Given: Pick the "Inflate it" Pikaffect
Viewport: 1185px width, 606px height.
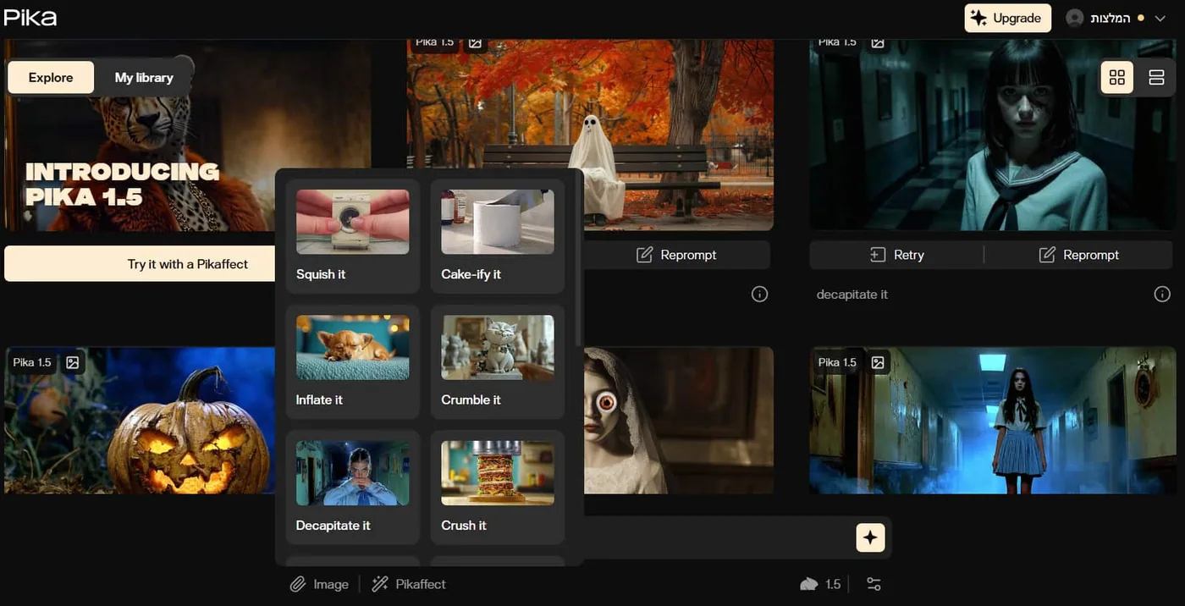Looking at the screenshot, I should point(352,361).
